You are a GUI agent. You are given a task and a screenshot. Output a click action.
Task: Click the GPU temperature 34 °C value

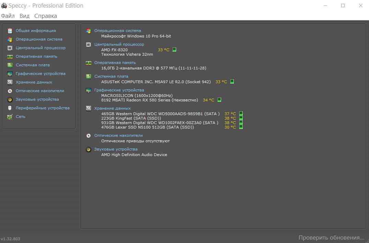click(x=208, y=100)
